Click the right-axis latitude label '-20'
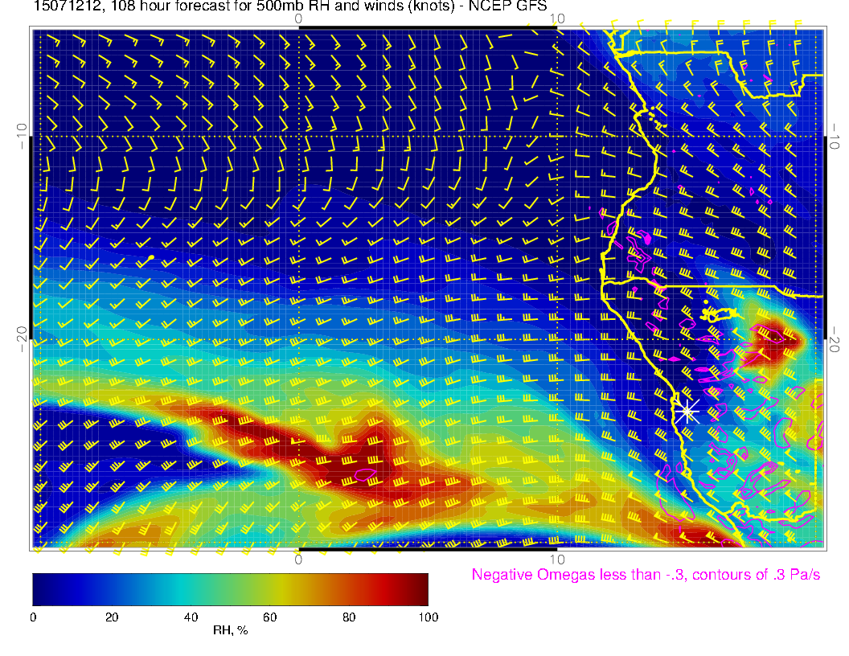The height and width of the screenshot is (656, 849). click(835, 339)
